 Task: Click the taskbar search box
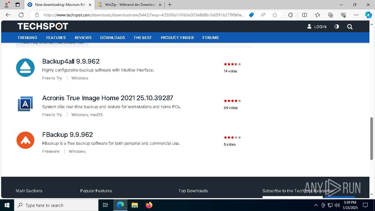pos(56,205)
